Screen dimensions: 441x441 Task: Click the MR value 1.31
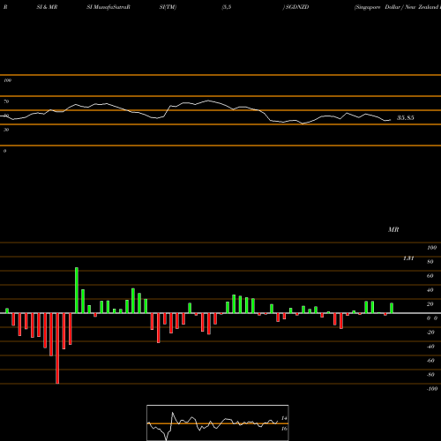click(408, 258)
